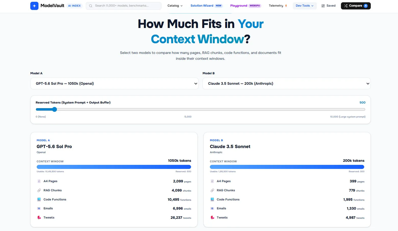The image size is (398, 231).
Task: Click Model A's 'Reserved: 500' text
Action: [183, 171]
